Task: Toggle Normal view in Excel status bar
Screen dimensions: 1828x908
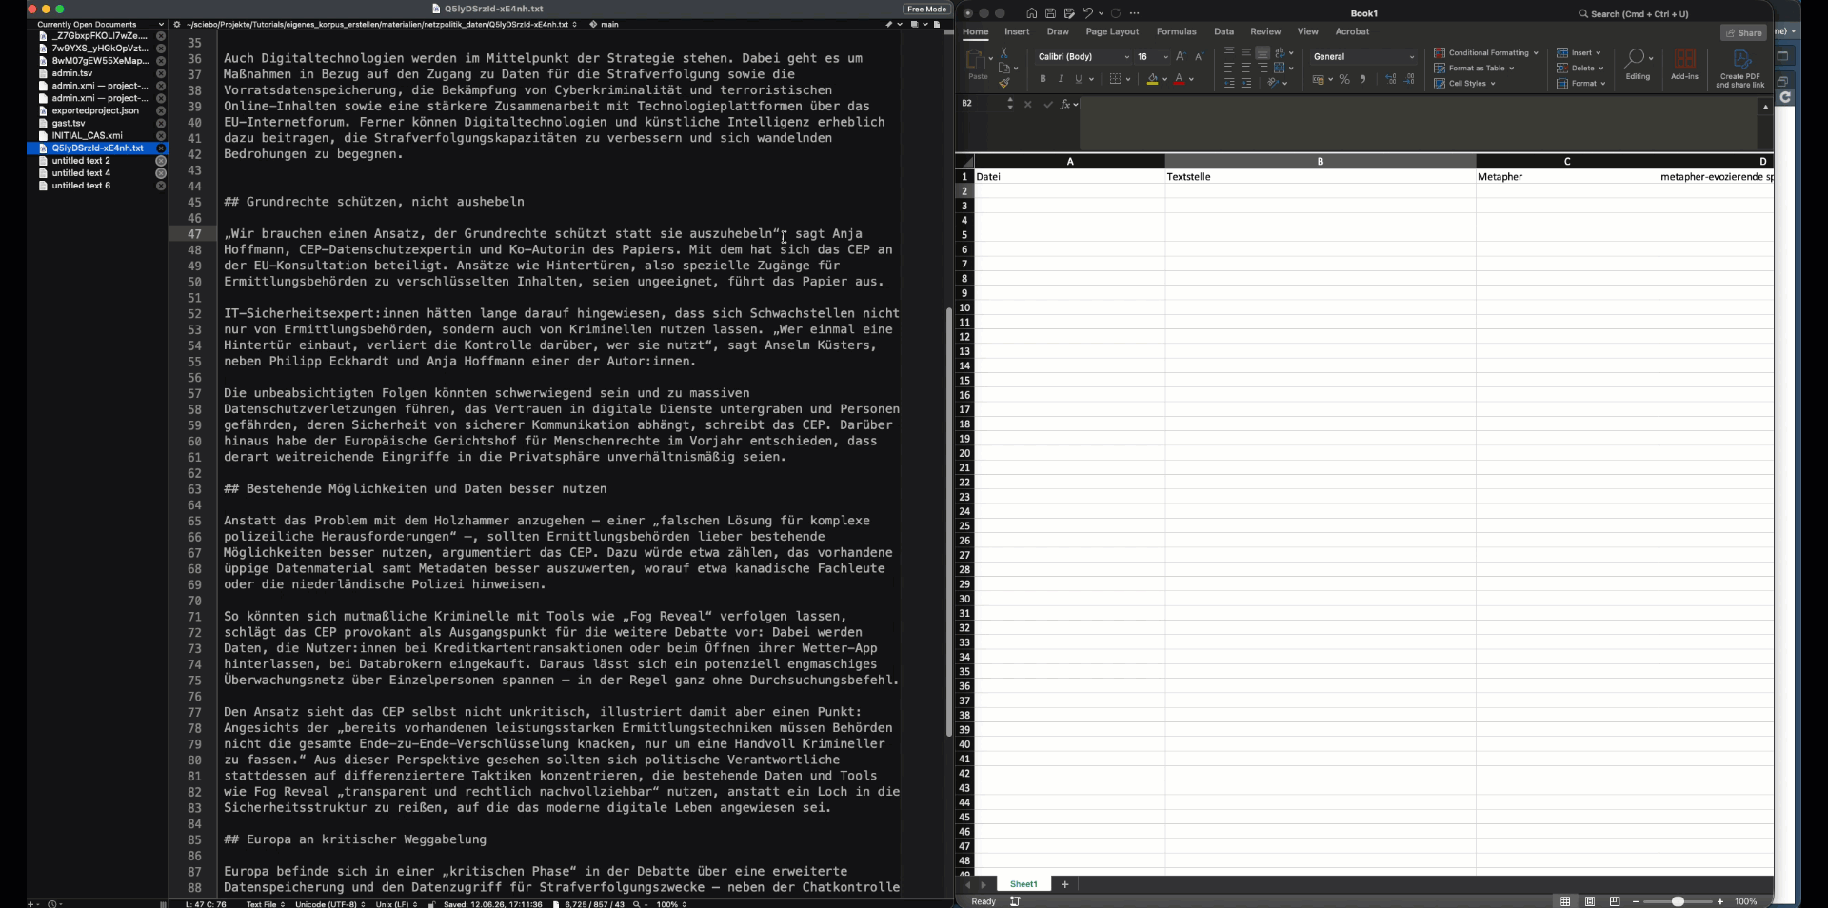Action: pos(1564,901)
